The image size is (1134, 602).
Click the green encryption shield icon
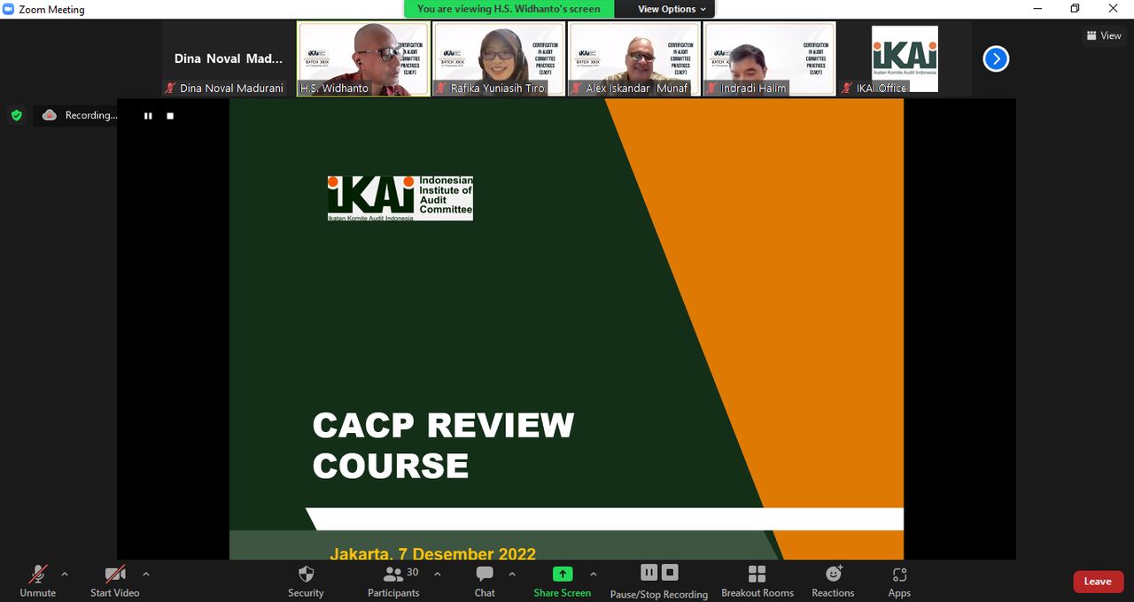click(x=16, y=115)
